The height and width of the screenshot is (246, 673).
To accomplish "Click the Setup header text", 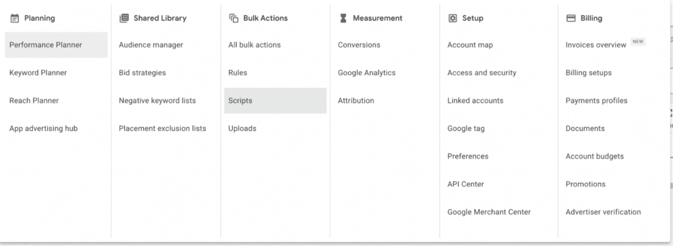I will click(x=473, y=18).
